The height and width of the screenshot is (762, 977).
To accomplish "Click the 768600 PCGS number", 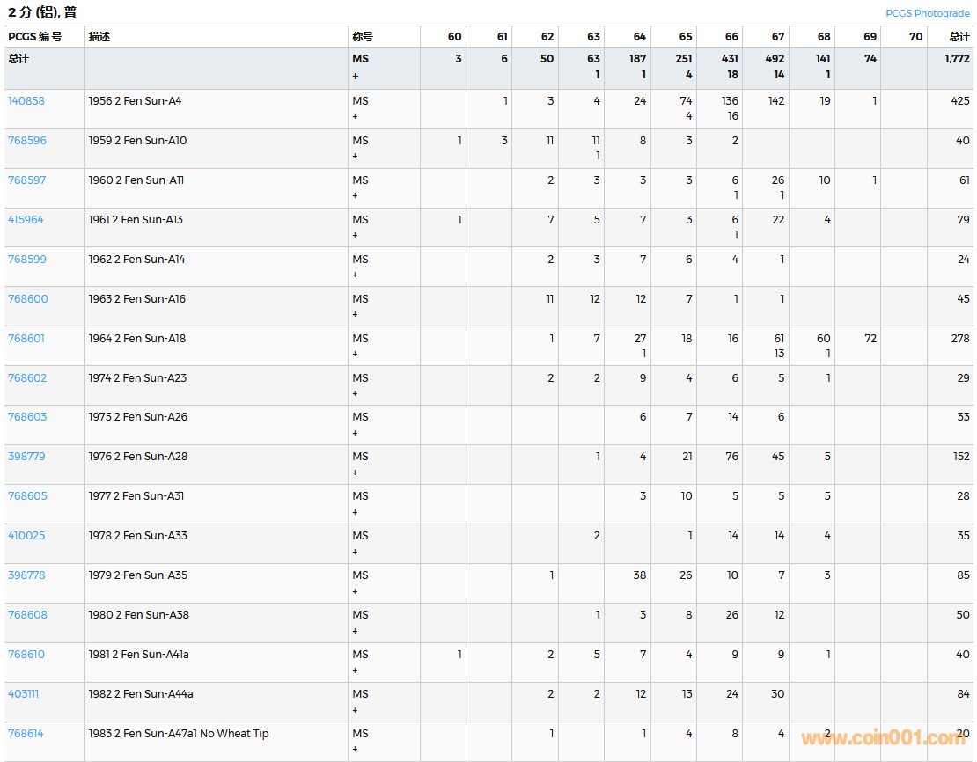I will pos(28,299).
